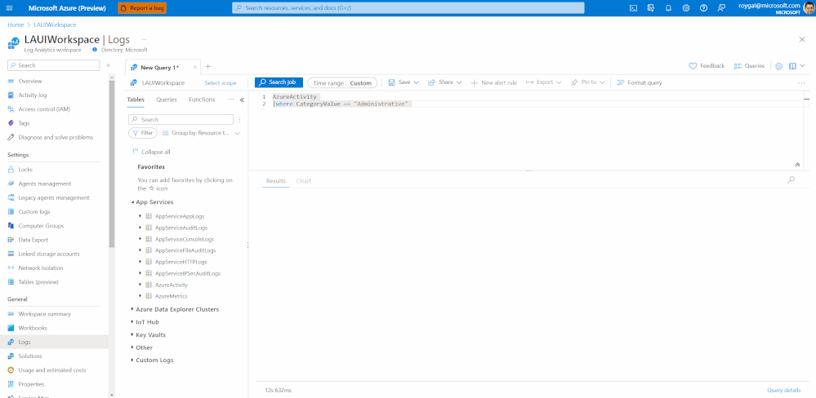Open the Share dropdown
Screen dimensions: 816x398
[x=444, y=82]
